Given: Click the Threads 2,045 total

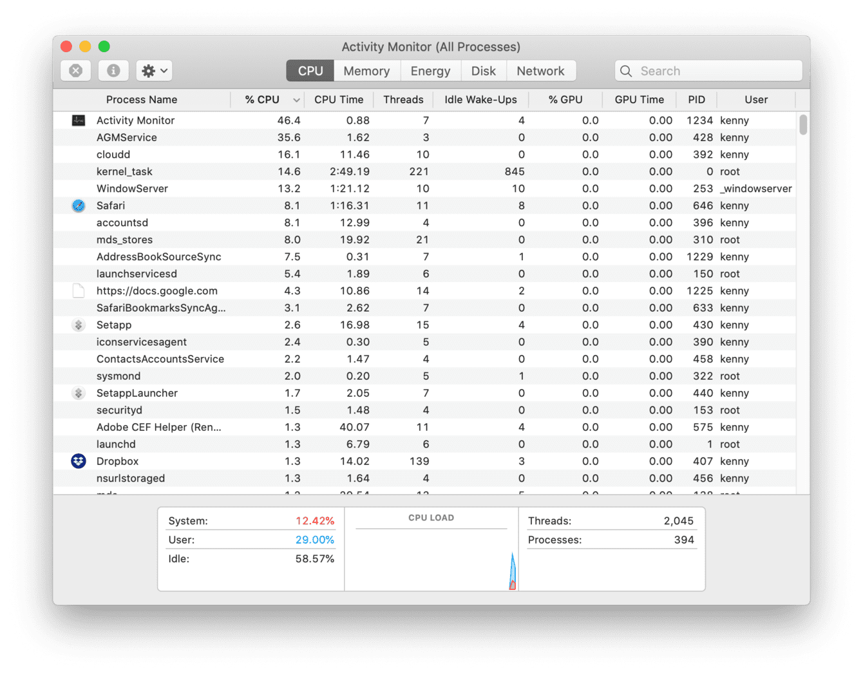Looking at the screenshot, I should click(679, 521).
